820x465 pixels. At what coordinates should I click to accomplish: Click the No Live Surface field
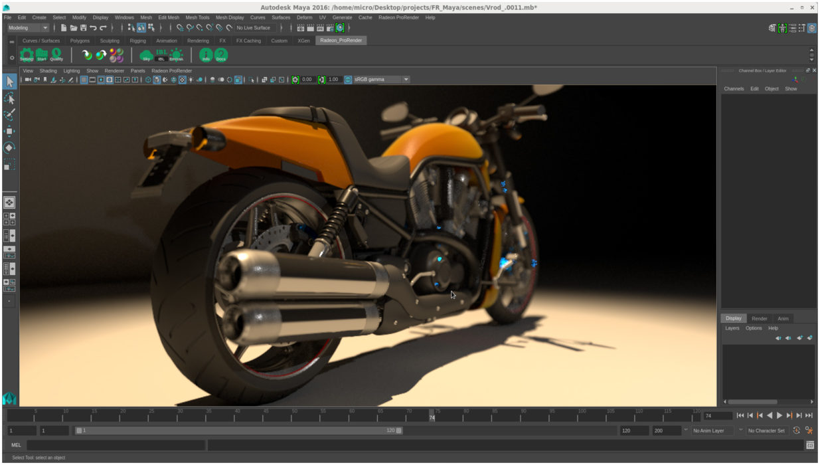(255, 28)
